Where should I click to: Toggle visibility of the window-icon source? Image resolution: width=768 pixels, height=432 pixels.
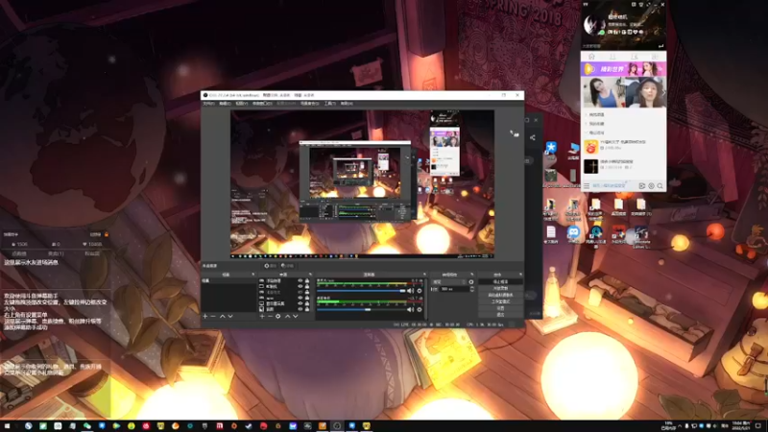(300, 286)
